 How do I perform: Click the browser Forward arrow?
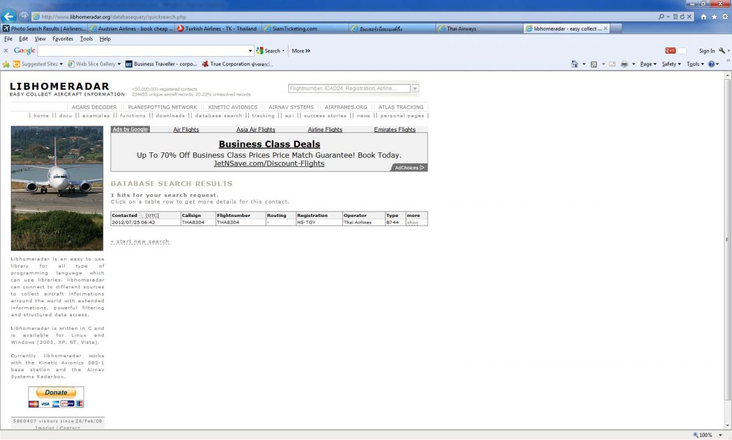click(x=23, y=16)
